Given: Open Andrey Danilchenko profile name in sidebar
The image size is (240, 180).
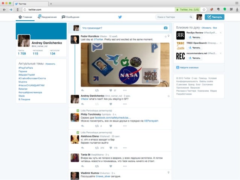Looking at the screenshot, I should point(47,43).
